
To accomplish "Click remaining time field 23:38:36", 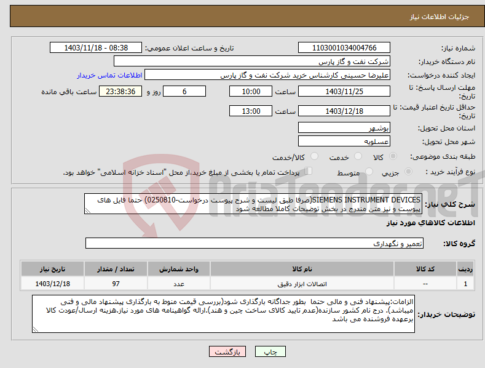I will 120,91.
